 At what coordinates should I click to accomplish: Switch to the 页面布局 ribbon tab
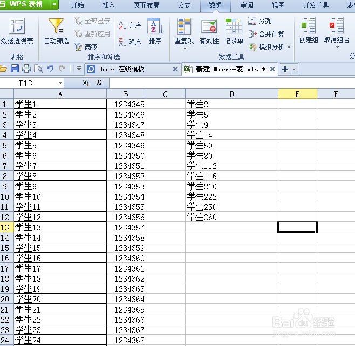pos(146,5)
